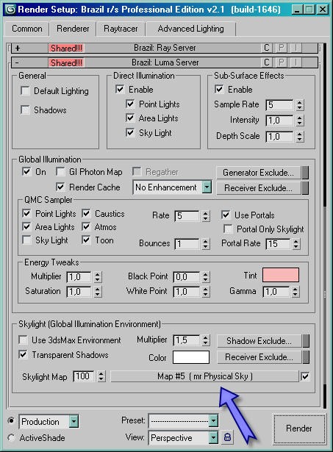Toggle the Caustics checkbox in QMC Sampler
The width and height of the screenshot is (333, 452).
point(86,214)
